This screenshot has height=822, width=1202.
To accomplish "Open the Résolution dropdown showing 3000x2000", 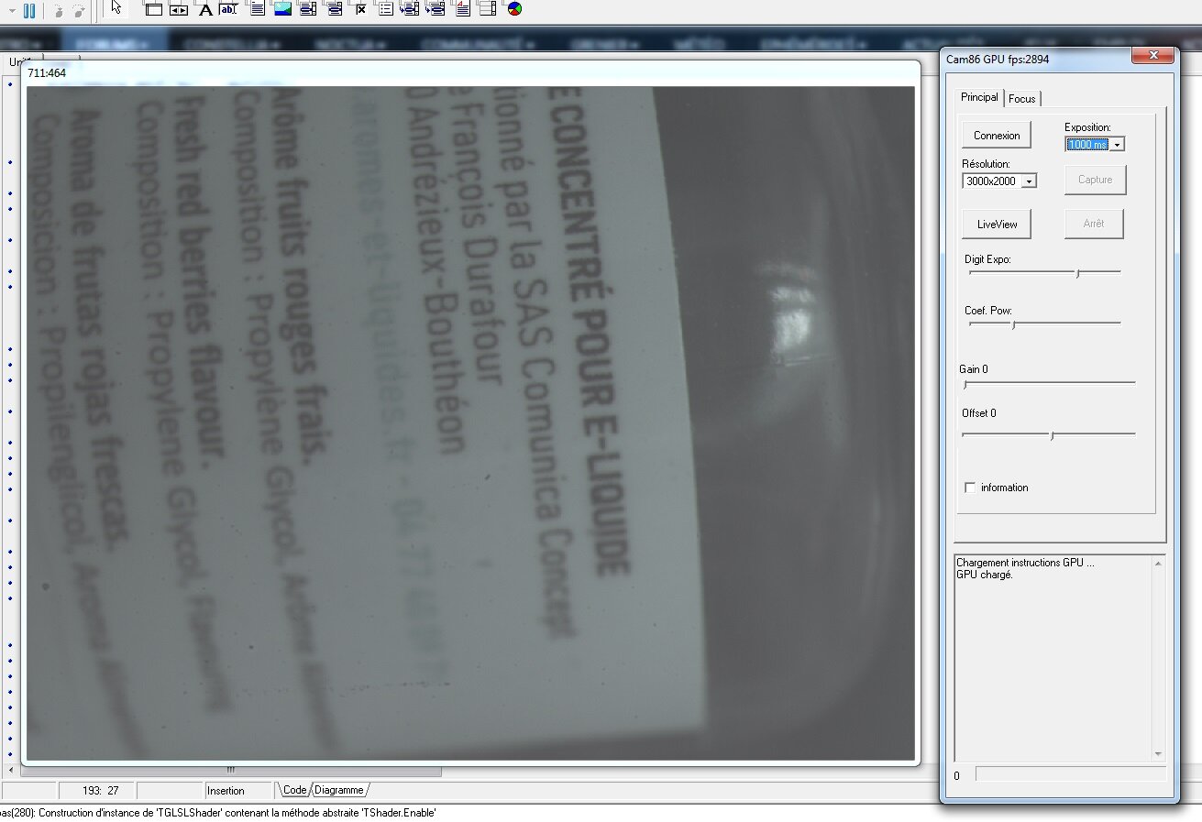I will [1029, 181].
